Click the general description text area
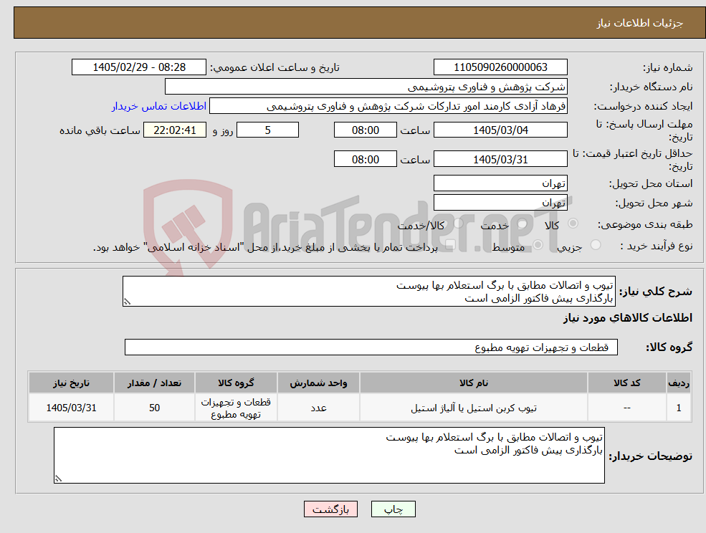The width and height of the screenshot is (706, 533). coord(368,292)
